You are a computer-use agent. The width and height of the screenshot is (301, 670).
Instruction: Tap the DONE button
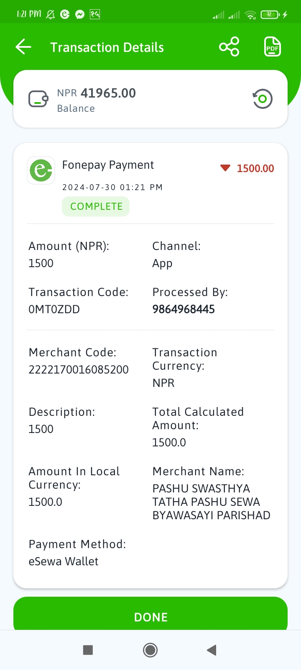click(150, 614)
